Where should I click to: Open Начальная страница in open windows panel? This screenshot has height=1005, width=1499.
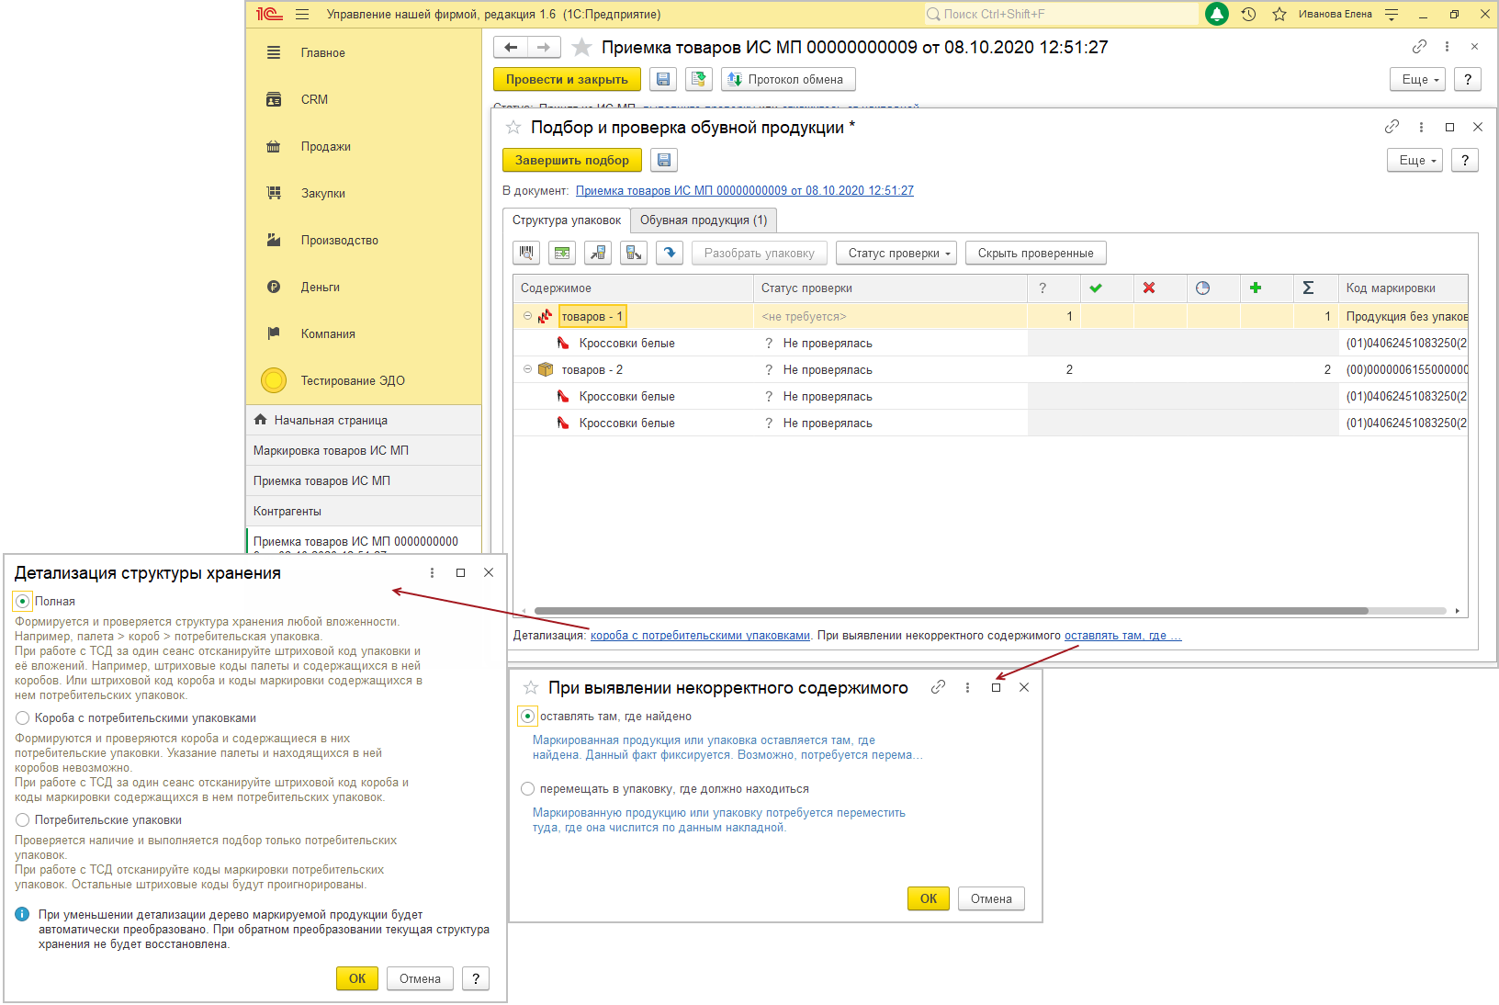pos(364,420)
